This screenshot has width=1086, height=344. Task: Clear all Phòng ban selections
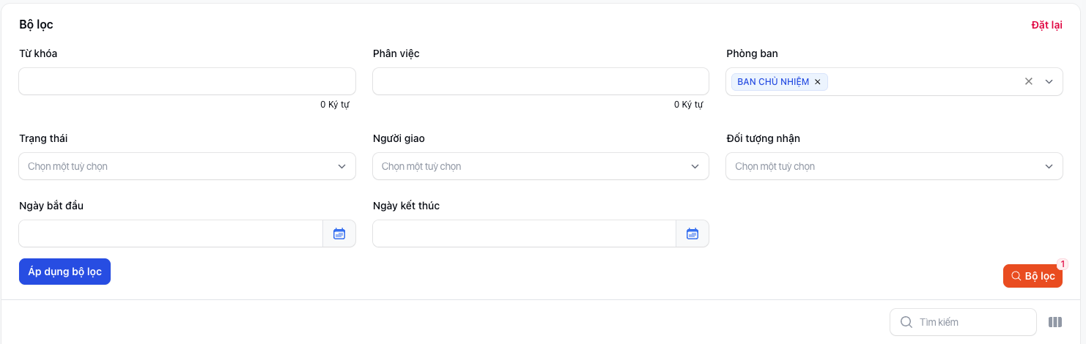point(1029,81)
